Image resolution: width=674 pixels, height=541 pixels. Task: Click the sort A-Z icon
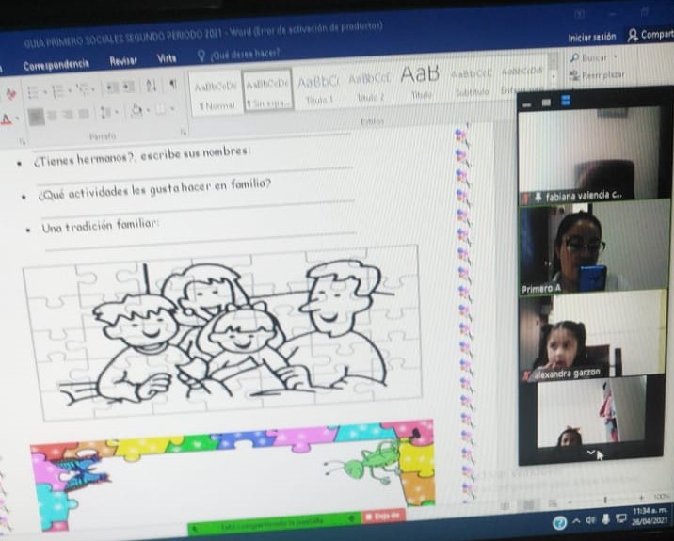[x=151, y=86]
